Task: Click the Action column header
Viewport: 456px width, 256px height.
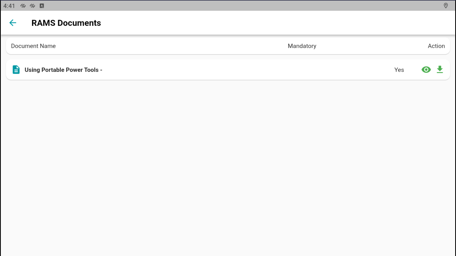Action: [436, 46]
